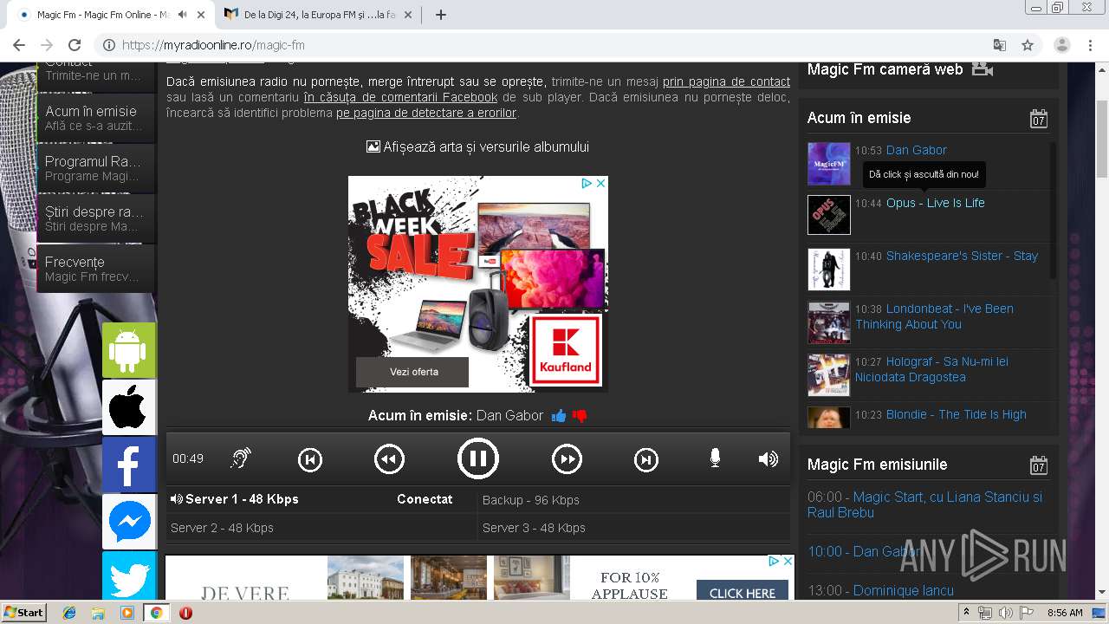The image size is (1109, 624).
Task: Open Opus - Live Is Life track
Action: pyautogui.click(x=935, y=203)
